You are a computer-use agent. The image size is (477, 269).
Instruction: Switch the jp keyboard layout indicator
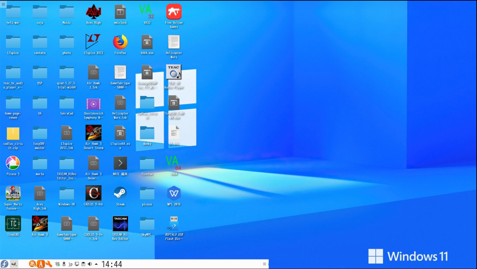coord(70,264)
